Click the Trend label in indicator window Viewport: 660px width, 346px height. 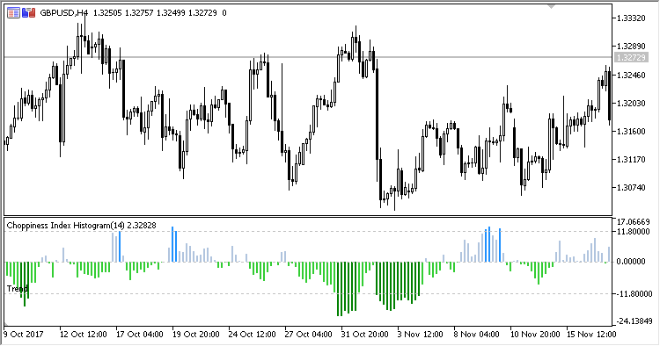pyautogui.click(x=18, y=288)
